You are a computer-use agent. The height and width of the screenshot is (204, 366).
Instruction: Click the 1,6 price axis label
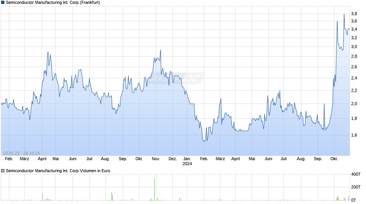click(x=354, y=135)
